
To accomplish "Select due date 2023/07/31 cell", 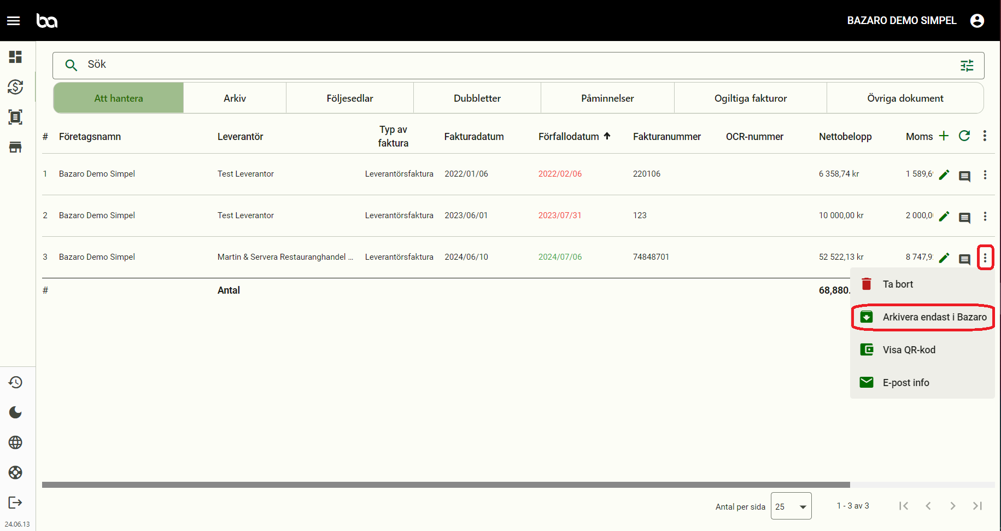I will pos(560,215).
